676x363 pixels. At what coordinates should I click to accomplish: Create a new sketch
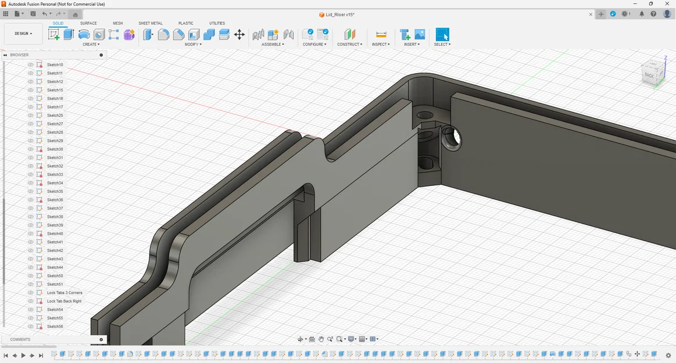[54, 34]
